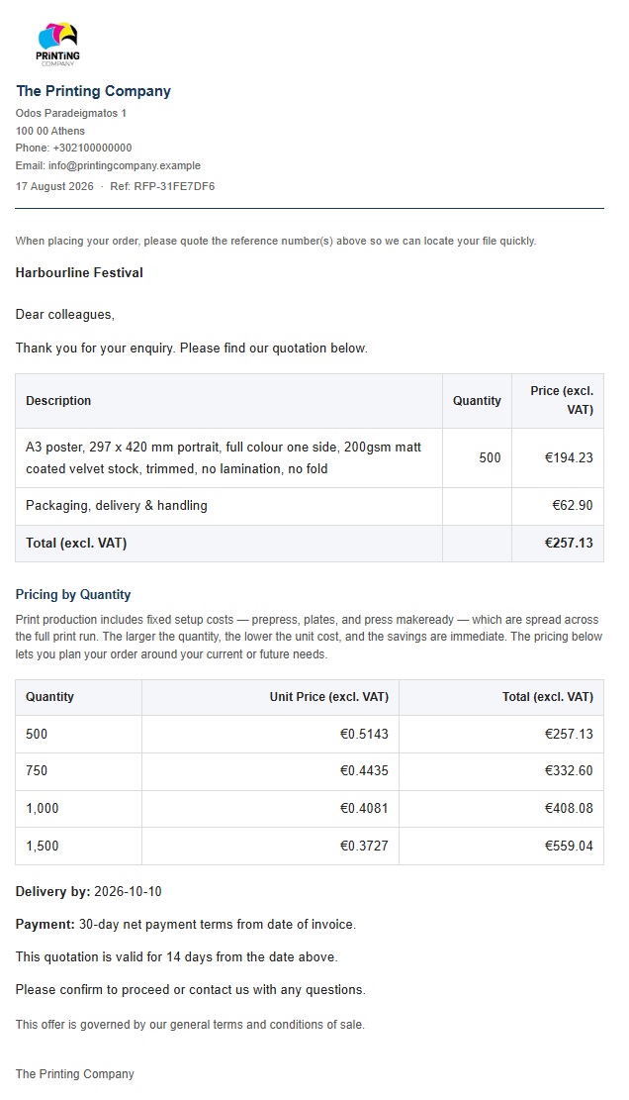
Task: Click the €194.23 poster price
Action: tap(569, 458)
